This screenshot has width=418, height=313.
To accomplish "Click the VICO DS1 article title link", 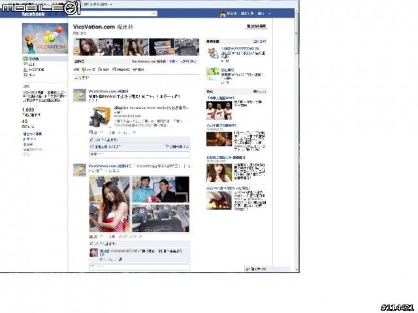I will pyautogui.click(x=151, y=110).
